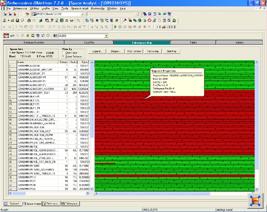Open the Bookmarks menu
Image resolution: width=267 pixels, height=212 pixels.
pos(98,8)
